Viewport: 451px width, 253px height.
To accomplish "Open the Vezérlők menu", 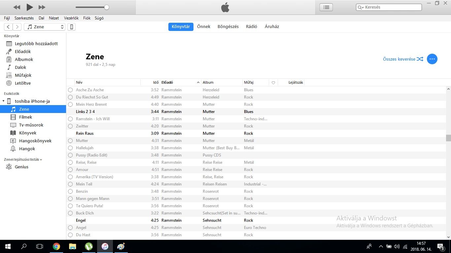I will [x=71, y=18].
